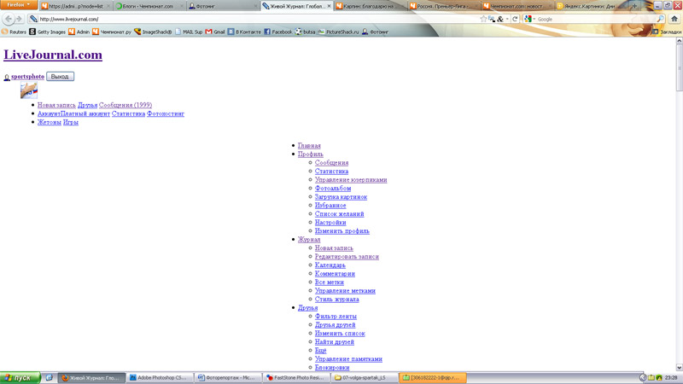Open the Reuters bookmark
This screenshot has height=384, width=683.
click(x=14, y=32)
